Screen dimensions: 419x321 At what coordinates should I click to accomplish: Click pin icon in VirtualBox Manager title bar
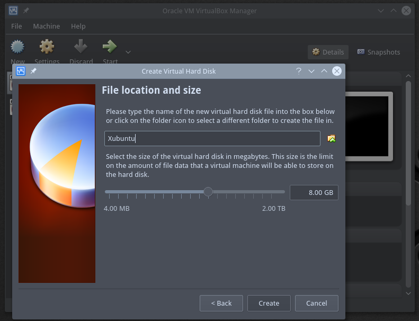click(26, 11)
